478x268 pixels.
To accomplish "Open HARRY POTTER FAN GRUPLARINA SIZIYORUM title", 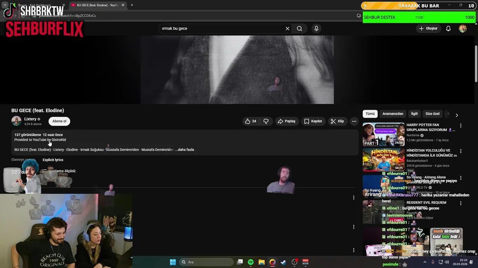I will [x=431, y=127].
